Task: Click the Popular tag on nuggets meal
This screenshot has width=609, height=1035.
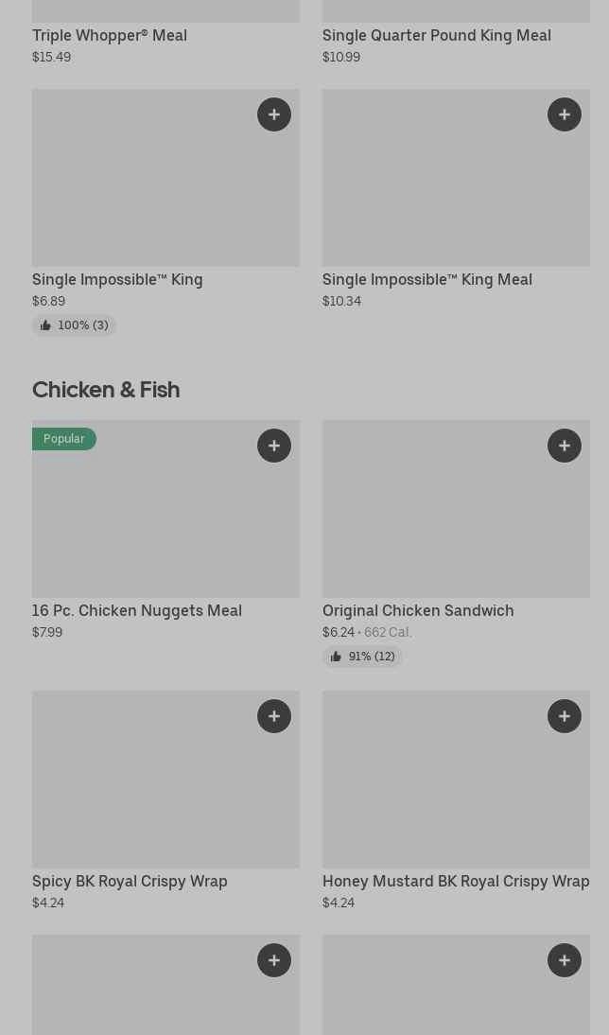Action: pyautogui.click(x=64, y=439)
